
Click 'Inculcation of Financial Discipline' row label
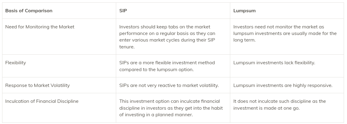coord(42,101)
